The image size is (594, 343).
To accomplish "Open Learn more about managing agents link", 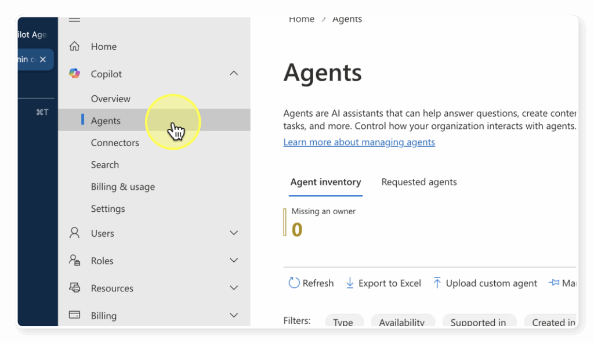I will pos(359,142).
